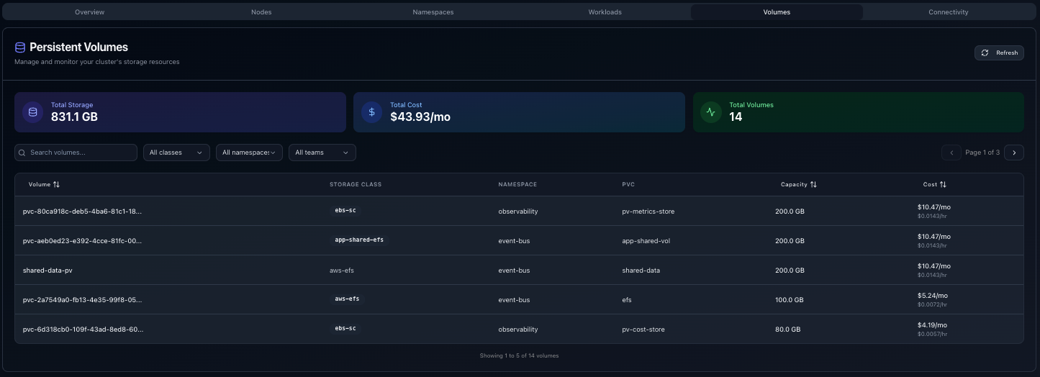Click the Persistent Volumes header database icon

pos(20,47)
